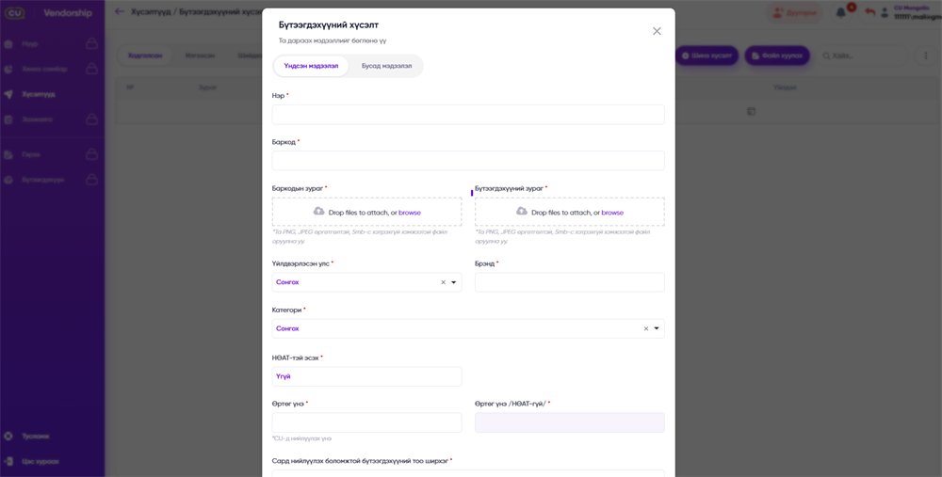Focus the Нэр input field

(468, 115)
